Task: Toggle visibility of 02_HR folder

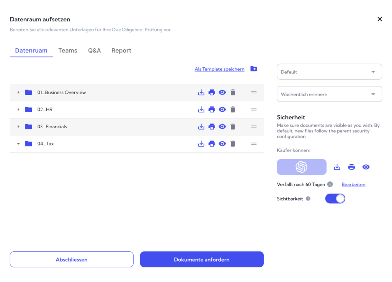Action: pos(222,109)
